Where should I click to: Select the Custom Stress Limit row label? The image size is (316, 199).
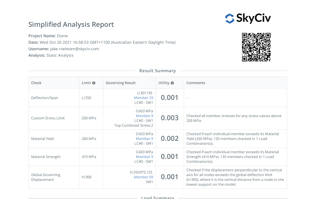click(x=48, y=118)
